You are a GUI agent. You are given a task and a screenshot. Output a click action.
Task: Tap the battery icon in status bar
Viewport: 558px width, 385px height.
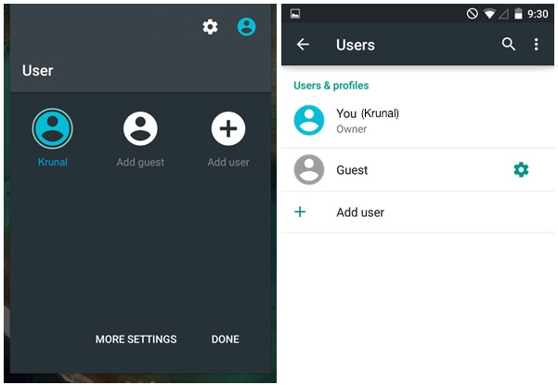518,14
